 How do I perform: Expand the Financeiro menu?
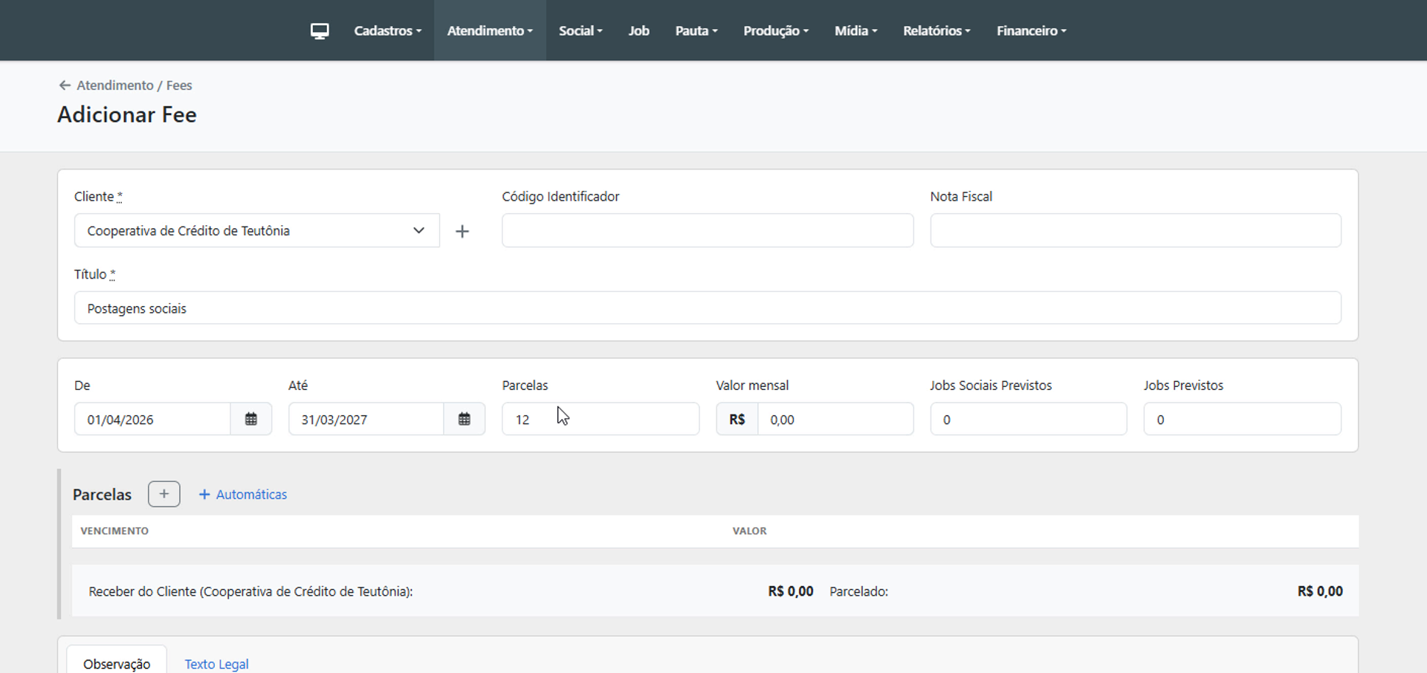click(x=1031, y=30)
